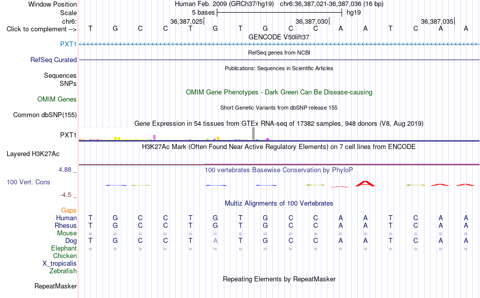Click the 'Window Position' label
The width and height of the screenshot is (480, 298).
pos(53,4)
